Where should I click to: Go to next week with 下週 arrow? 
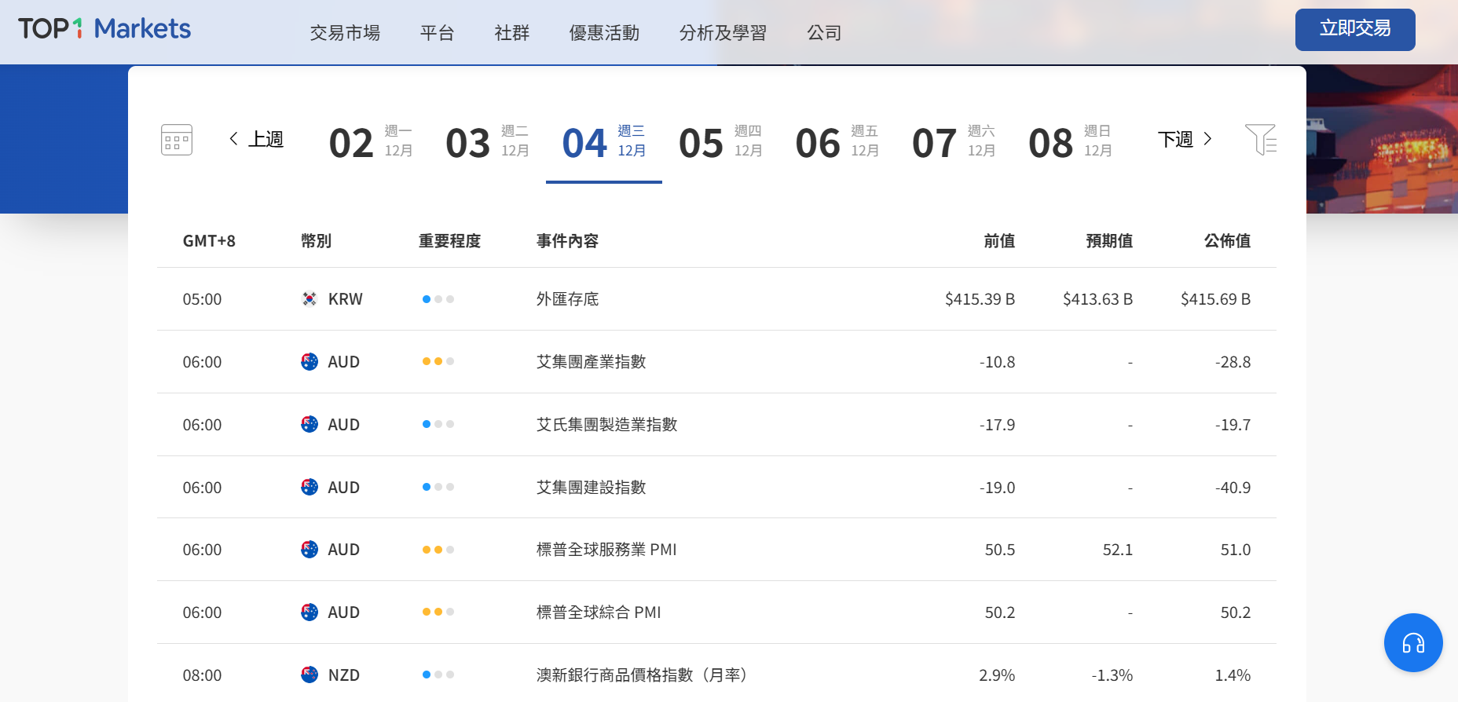click(1185, 140)
